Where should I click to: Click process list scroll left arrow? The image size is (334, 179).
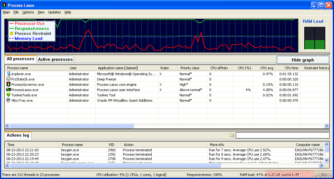7,126
